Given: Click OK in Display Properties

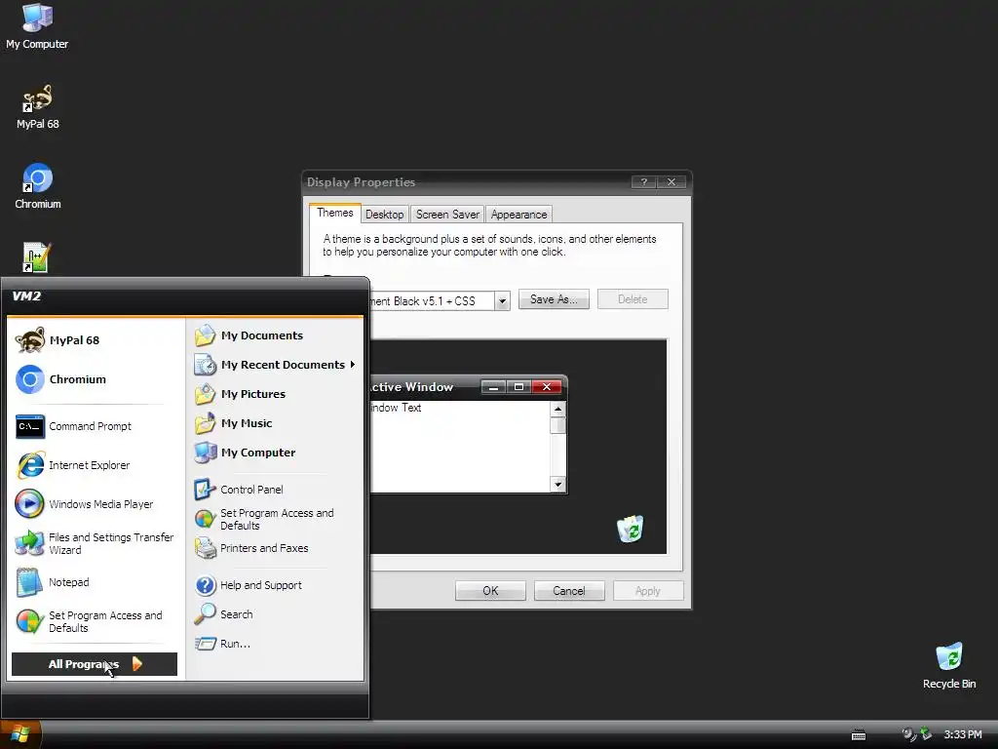Looking at the screenshot, I should (490, 591).
